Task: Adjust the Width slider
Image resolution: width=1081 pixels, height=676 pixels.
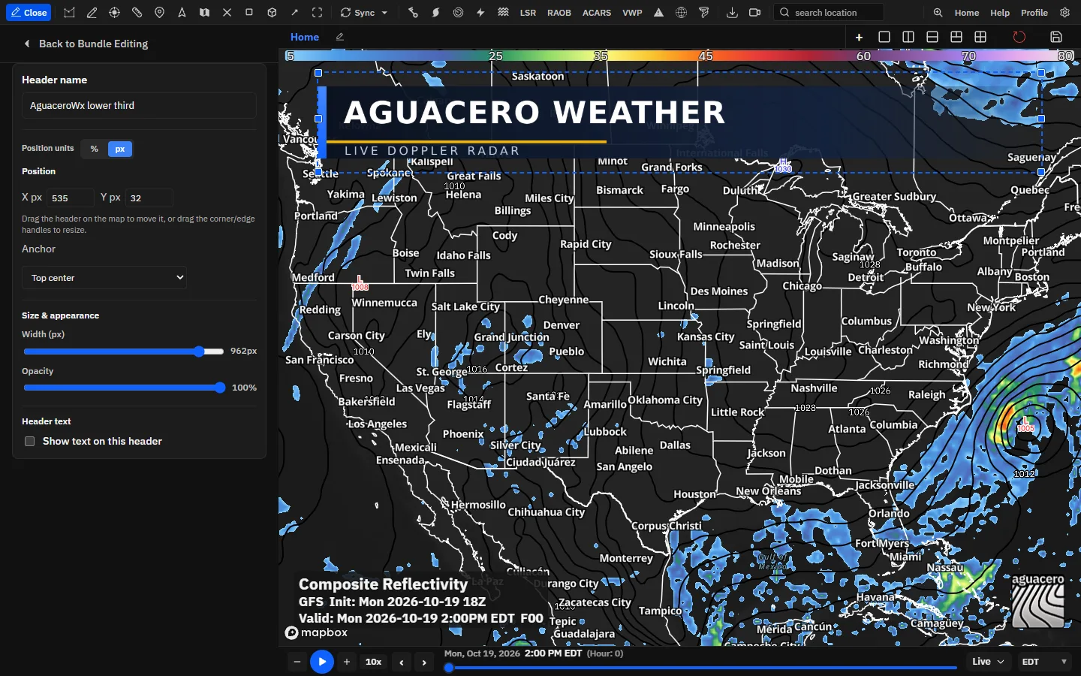Action: pos(124,352)
